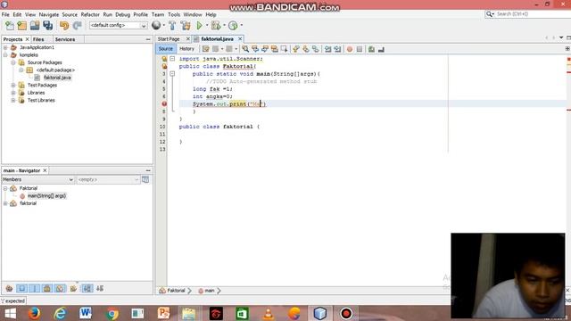
Task: Collapse the code fold on line 1
Action: click(x=172, y=59)
